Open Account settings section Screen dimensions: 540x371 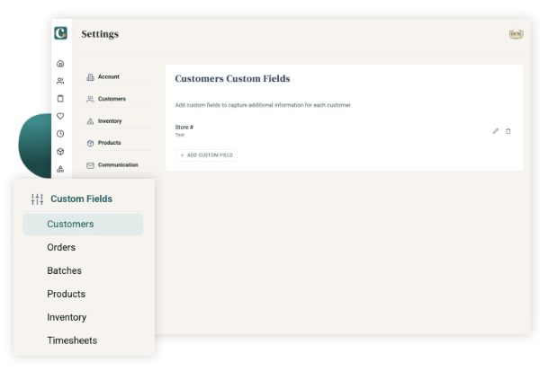(108, 77)
